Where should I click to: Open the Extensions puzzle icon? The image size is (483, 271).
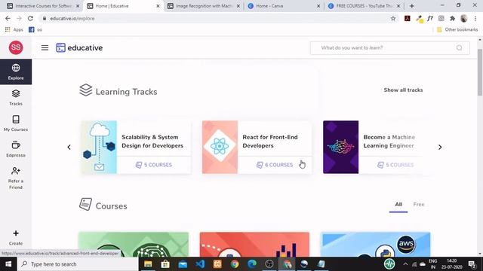tap(452, 18)
